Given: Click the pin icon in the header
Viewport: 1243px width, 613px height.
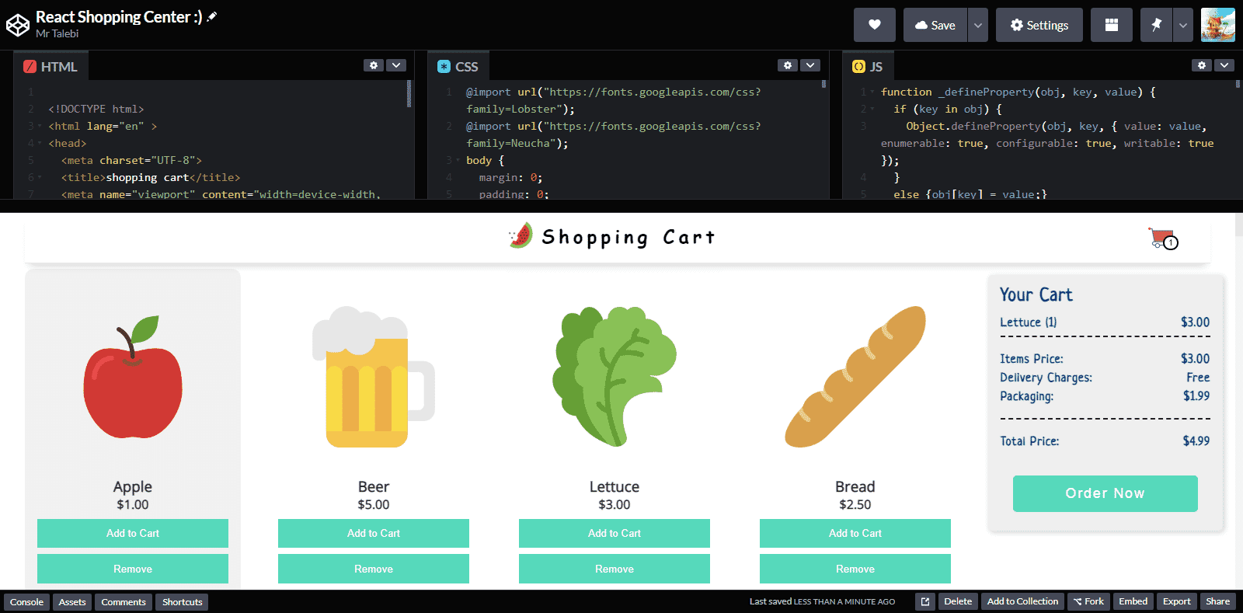Looking at the screenshot, I should click(x=1156, y=25).
